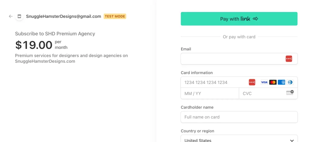Expand country list via chevron arrow
Image resolution: width=311 pixels, height=142 pixels.
(x=292, y=140)
